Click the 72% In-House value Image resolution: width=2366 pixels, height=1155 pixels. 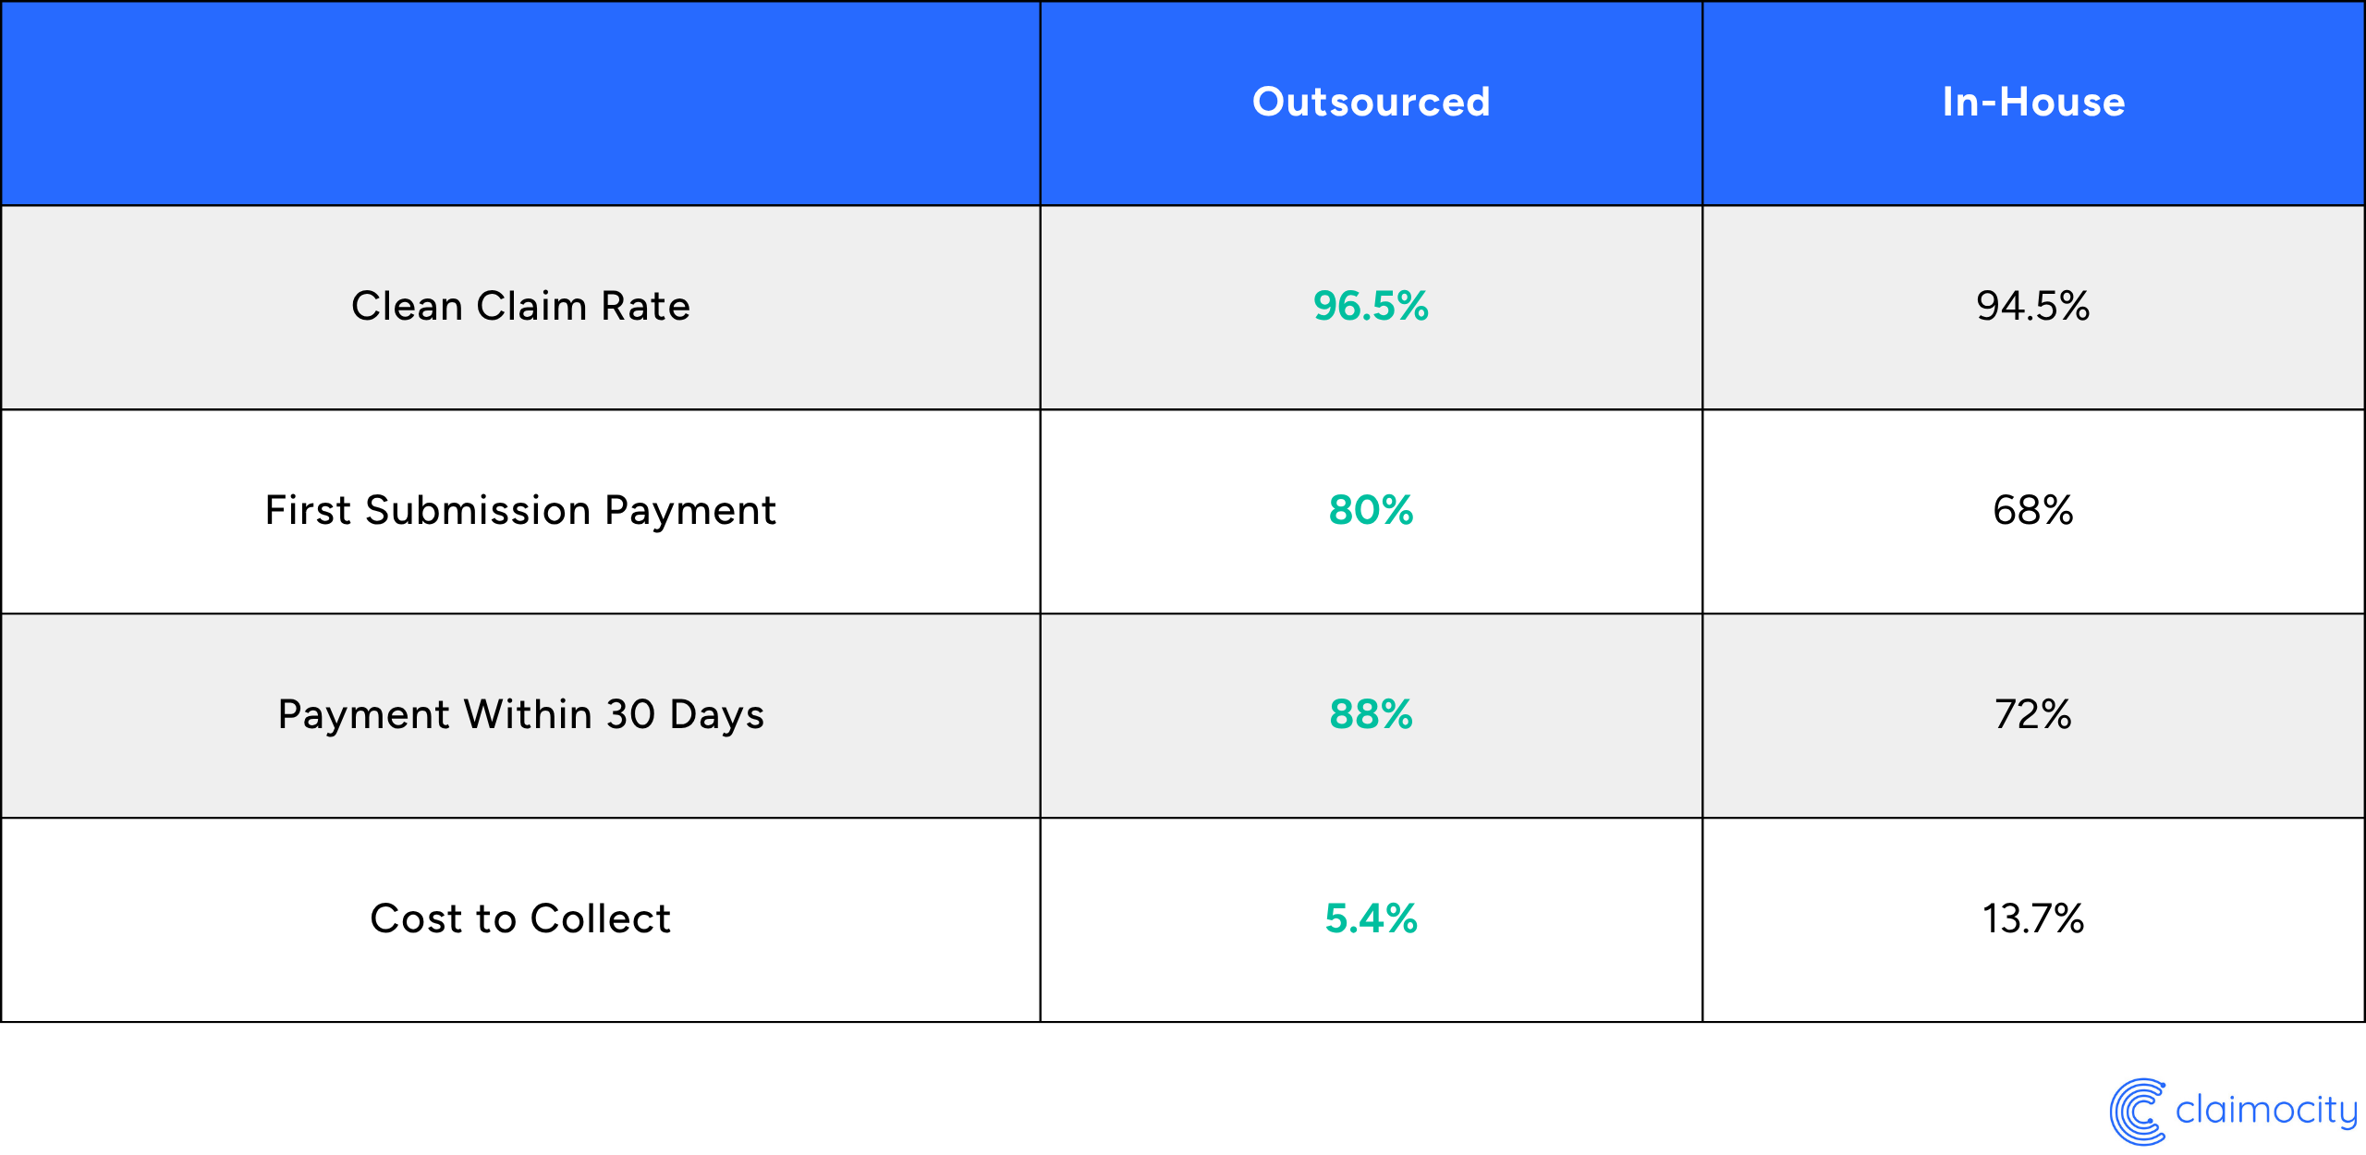pyautogui.click(x=2032, y=714)
